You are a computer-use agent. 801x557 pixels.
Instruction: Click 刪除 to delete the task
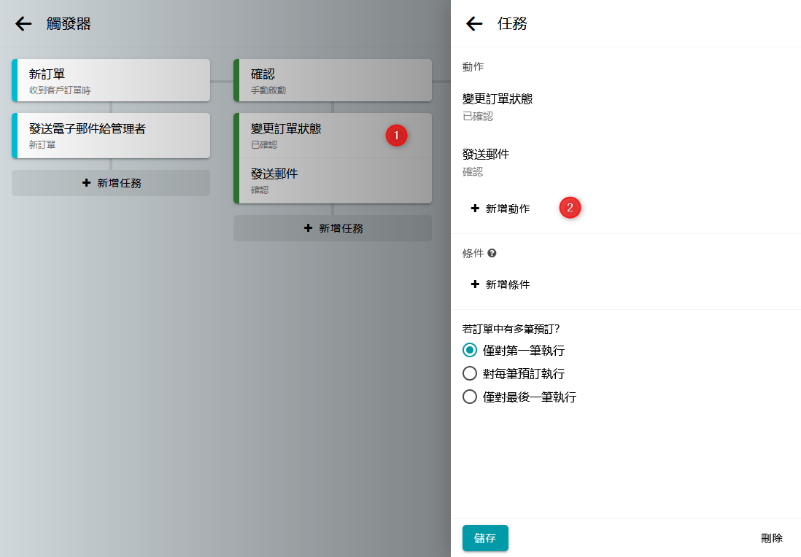pyautogui.click(x=771, y=538)
